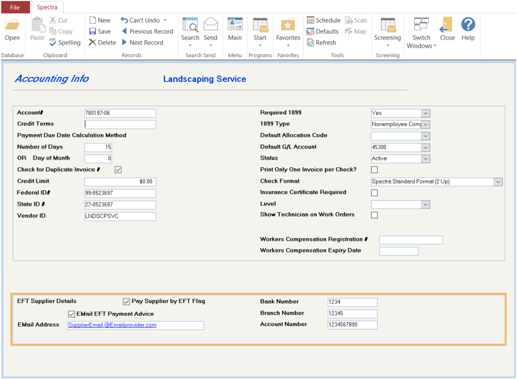Expand Default G/L Account dropdown
Image resolution: width=517 pixels, height=379 pixels.
426,147
